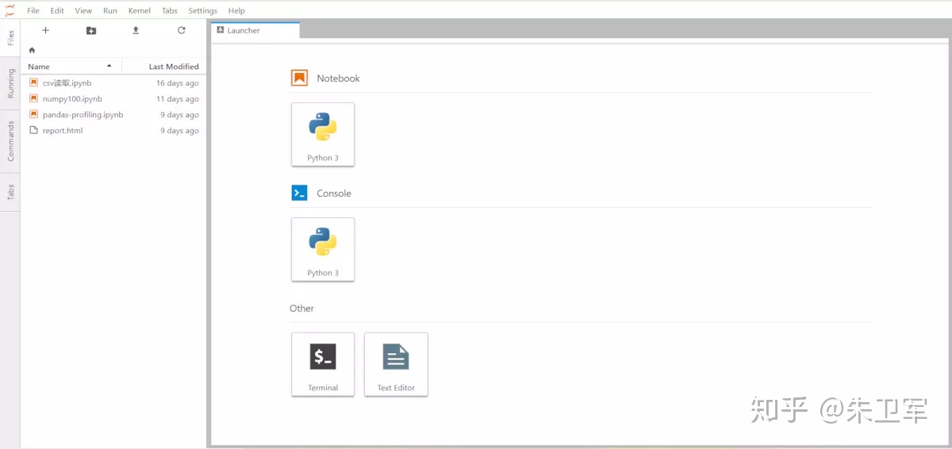Refresh the file list
The height and width of the screenshot is (449, 952).
181,30
